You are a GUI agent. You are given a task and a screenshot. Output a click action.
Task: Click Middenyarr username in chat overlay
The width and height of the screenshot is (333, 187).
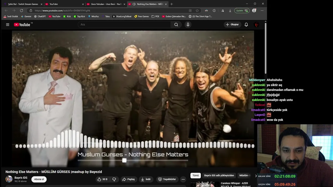pos(257,80)
